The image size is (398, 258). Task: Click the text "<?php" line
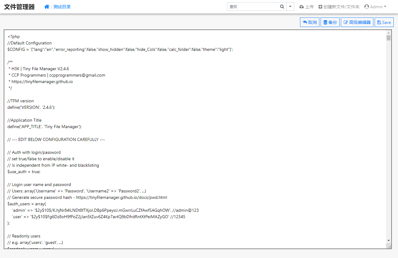(x=14, y=36)
